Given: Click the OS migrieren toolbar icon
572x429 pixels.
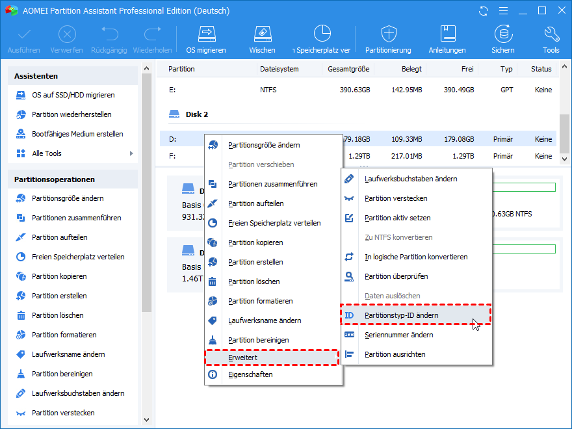Looking at the screenshot, I should point(207,34).
